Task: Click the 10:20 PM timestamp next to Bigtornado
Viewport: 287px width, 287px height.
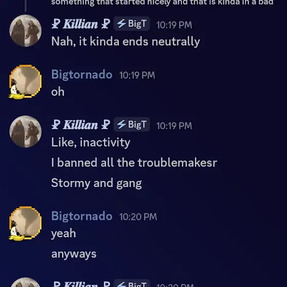Action: 138,217
